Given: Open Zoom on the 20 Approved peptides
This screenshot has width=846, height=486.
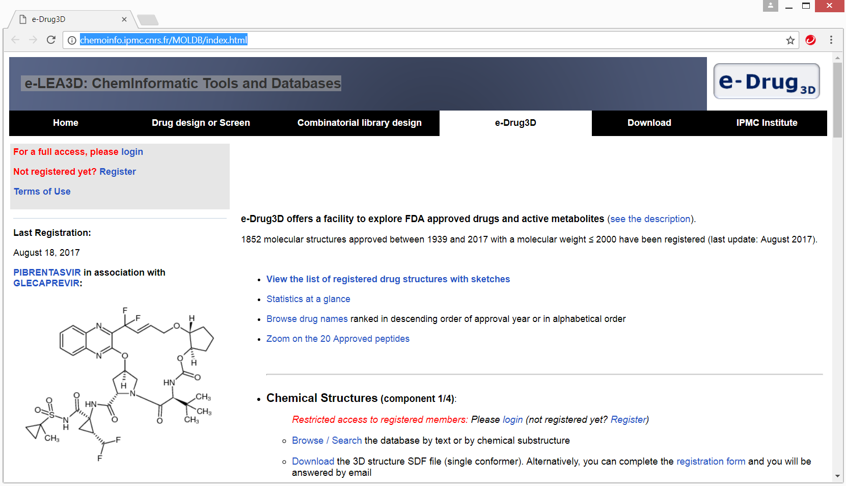Looking at the screenshot, I should (x=338, y=339).
